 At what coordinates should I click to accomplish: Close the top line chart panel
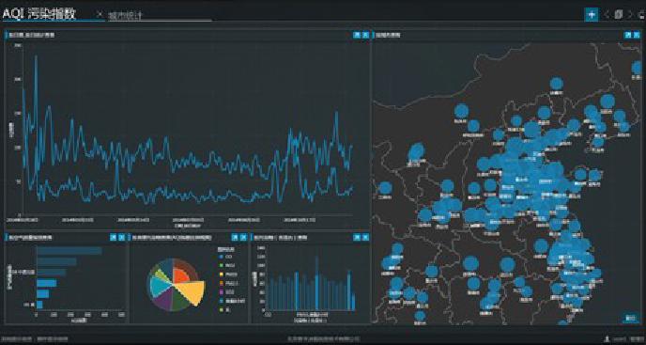[365, 35]
